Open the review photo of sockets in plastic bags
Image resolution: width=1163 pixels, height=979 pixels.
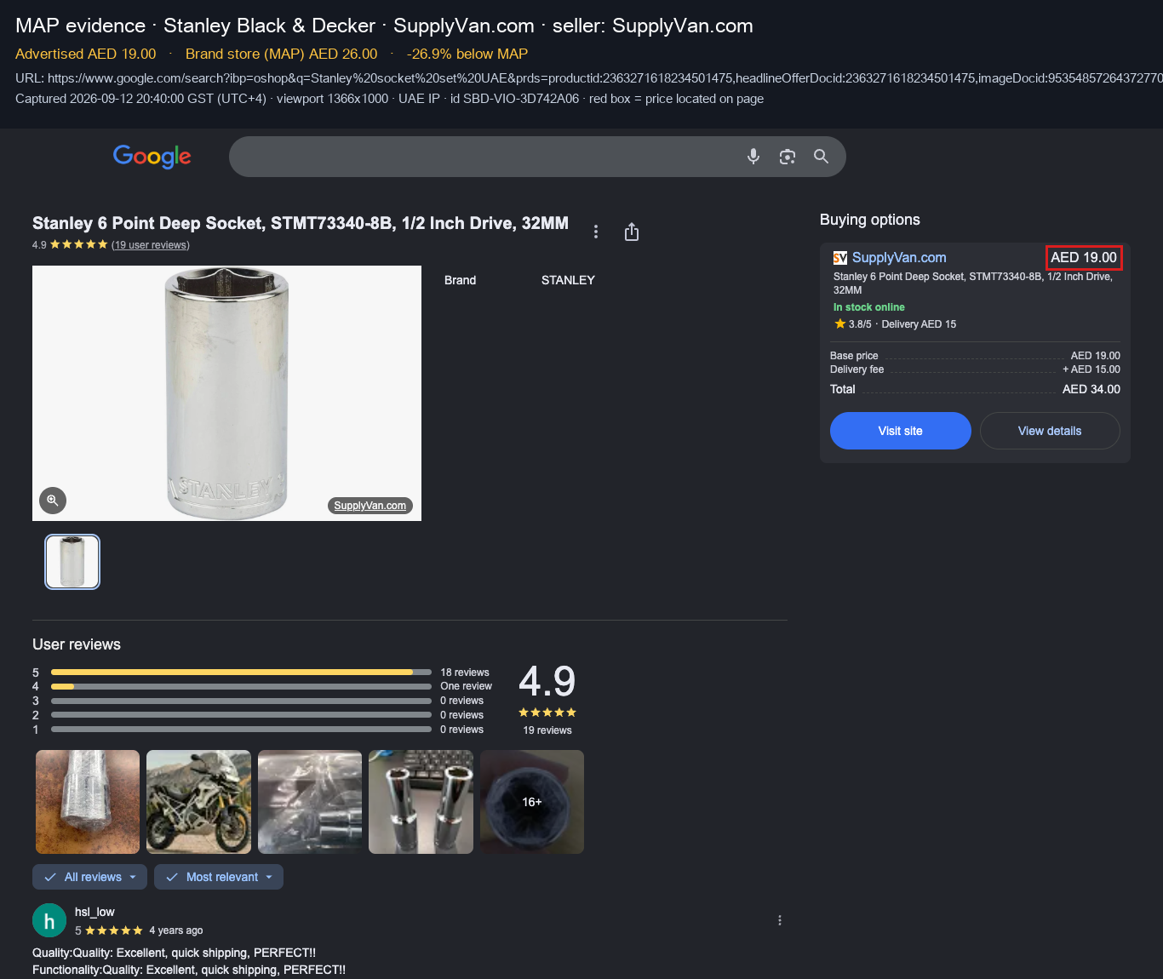click(x=310, y=802)
